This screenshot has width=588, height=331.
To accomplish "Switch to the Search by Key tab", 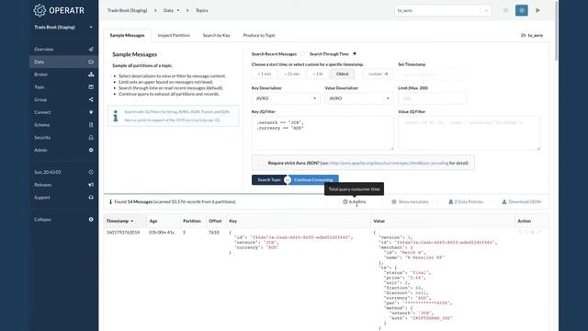I will pyautogui.click(x=217, y=35).
